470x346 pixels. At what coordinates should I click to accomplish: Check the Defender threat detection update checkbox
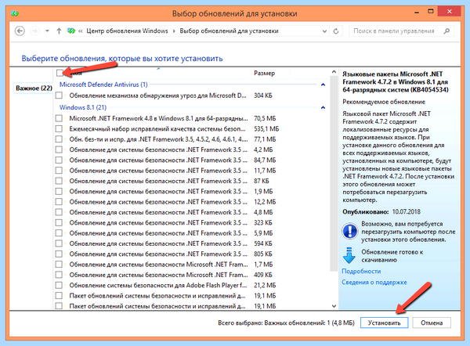59,96
